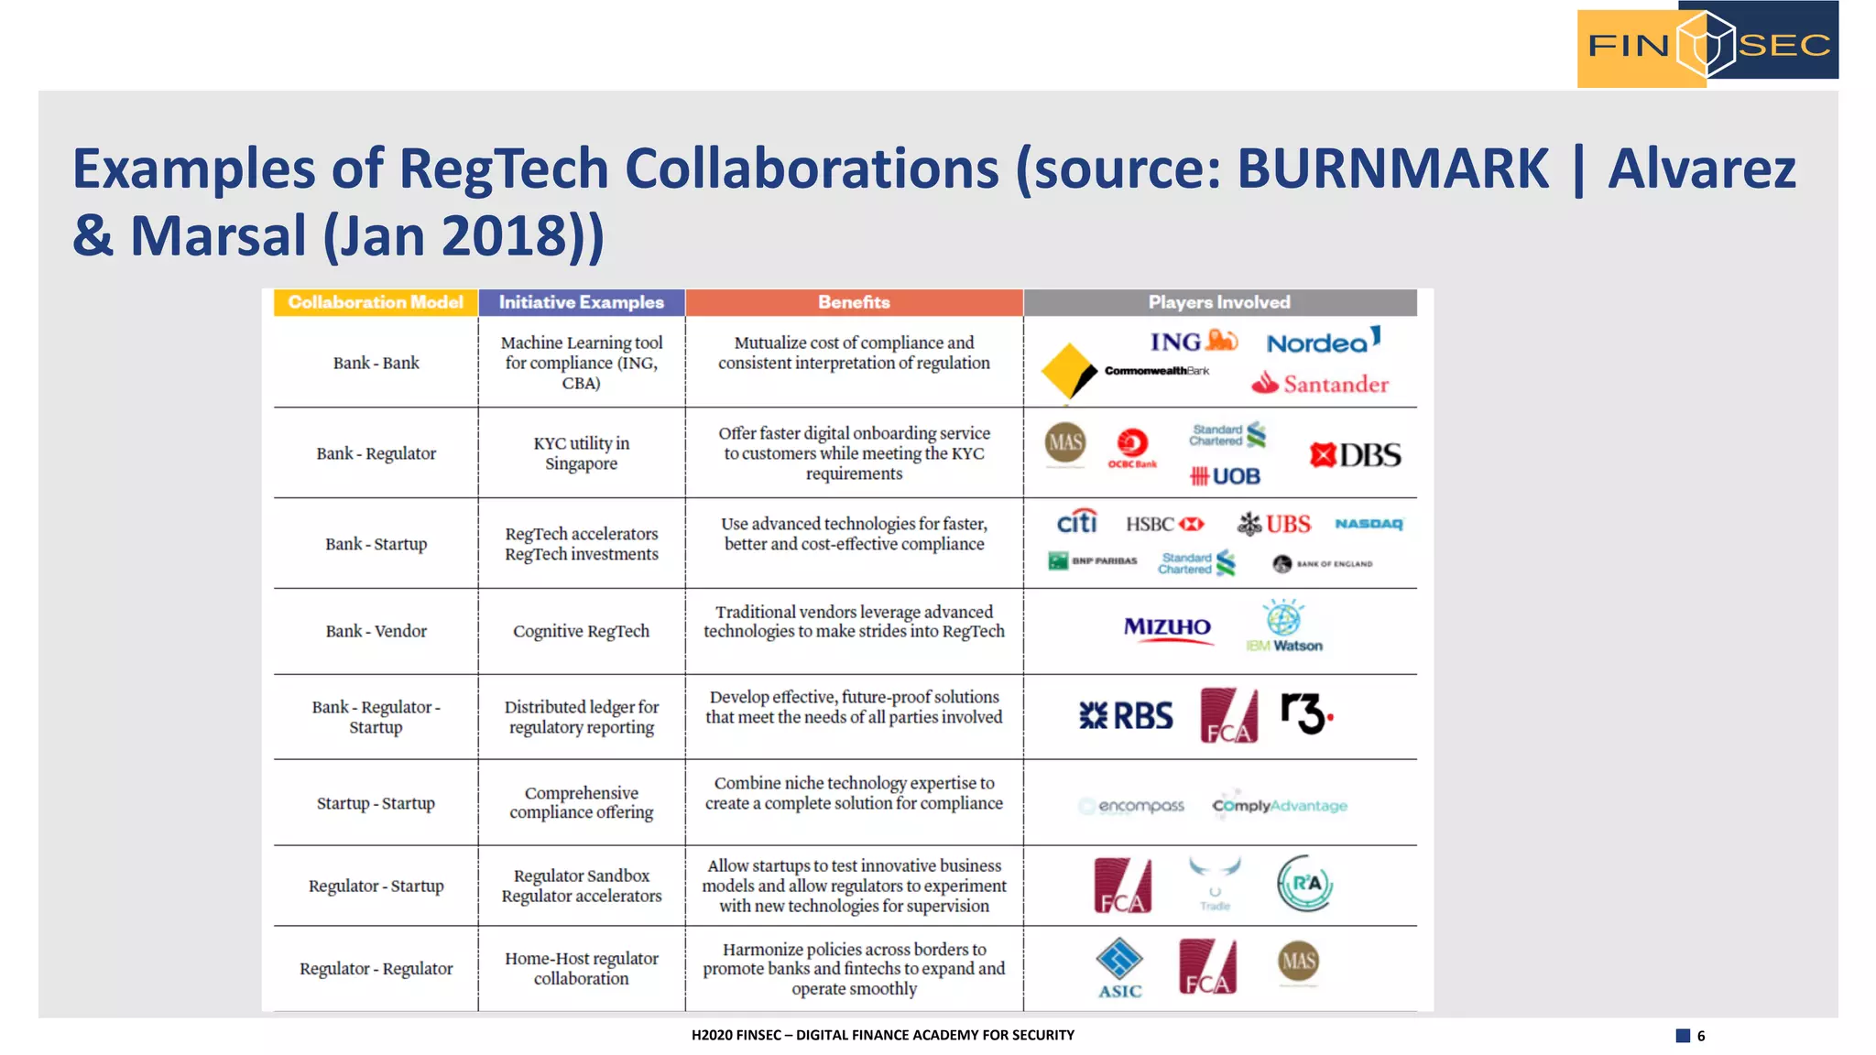The height and width of the screenshot is (1055, 1876).
Task: Click the Nordea logo
Action: click(1323, 341)
